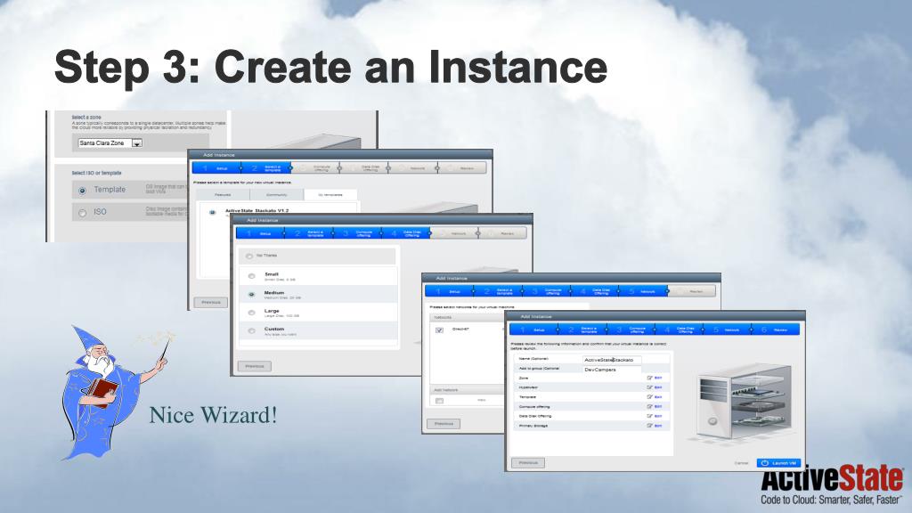Click active Network step in network window

[x=643, y=291]
